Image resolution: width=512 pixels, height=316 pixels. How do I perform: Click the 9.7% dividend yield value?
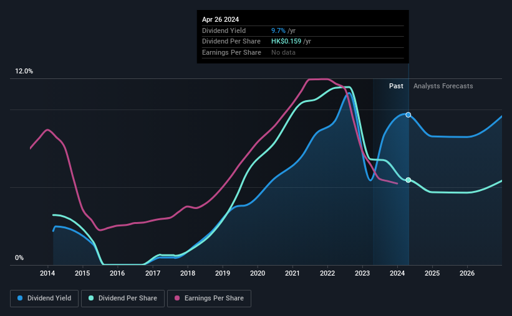278,30
